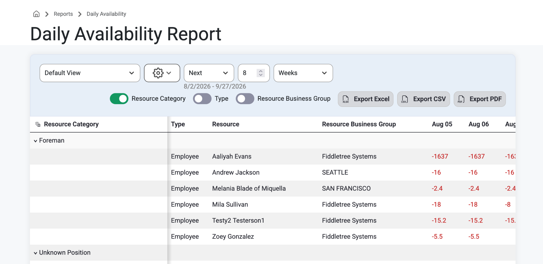This screenshot has width=543, height=264.
Task: Open the gear settings dropdown
Action: (162, 73)
